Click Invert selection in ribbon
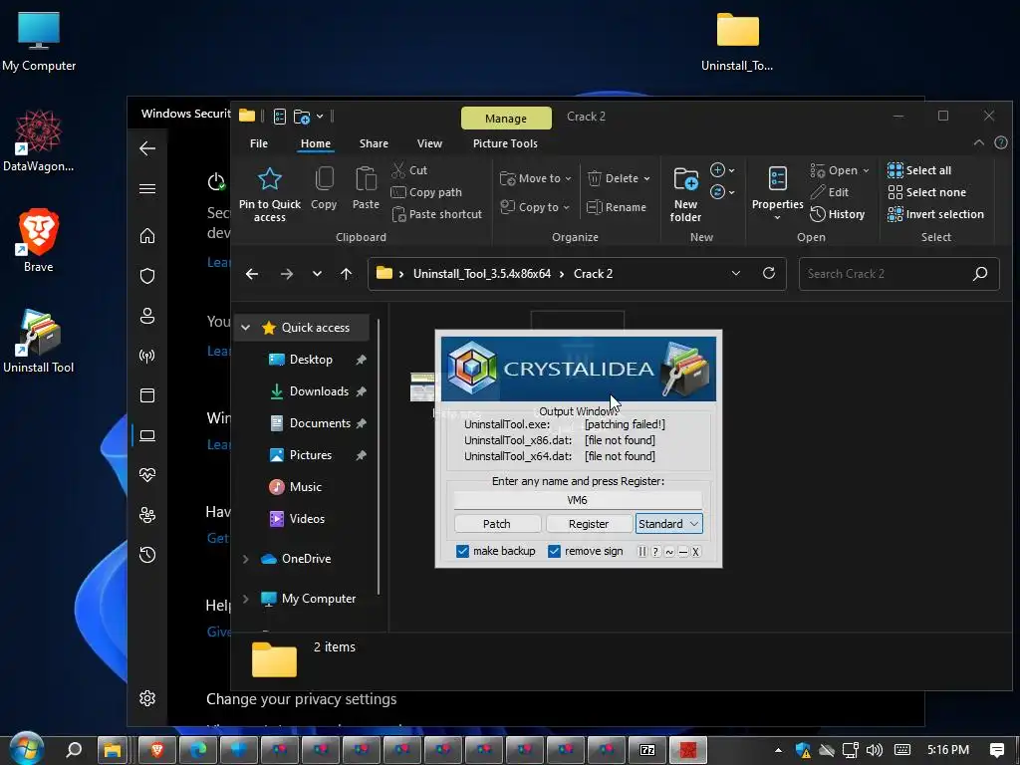Screen dimensions: 1020x765 tap(935, 214)
